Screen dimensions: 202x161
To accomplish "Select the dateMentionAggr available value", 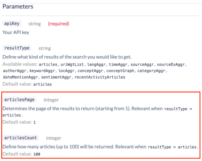I will pyautogui.click(x=20, y=77).
